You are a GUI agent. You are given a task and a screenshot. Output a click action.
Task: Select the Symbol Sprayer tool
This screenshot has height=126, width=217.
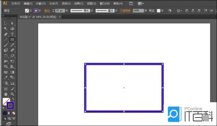click(6, 83)
